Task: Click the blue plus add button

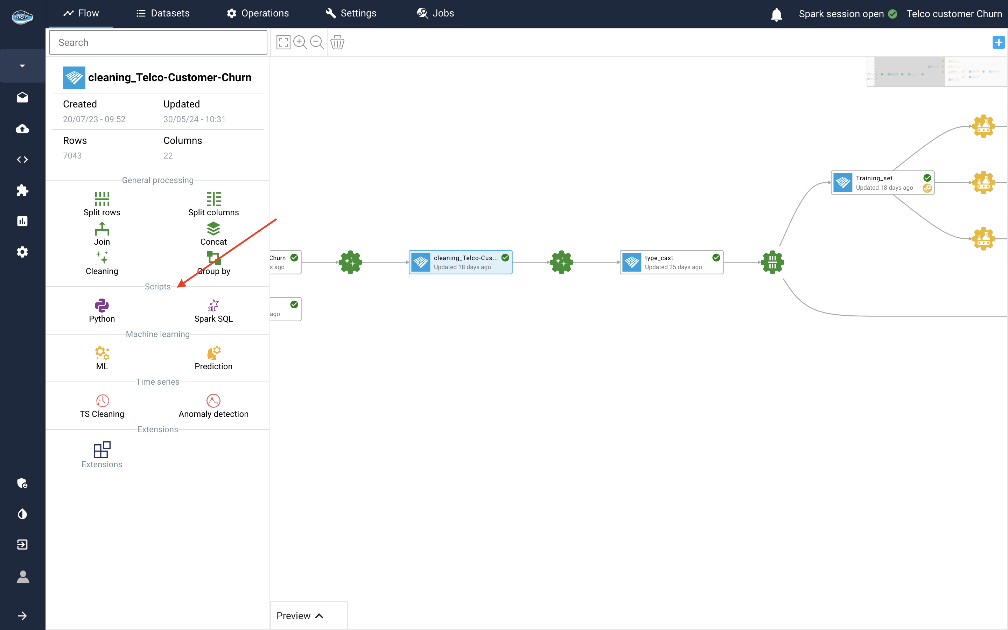Action: tap(999, 42)
